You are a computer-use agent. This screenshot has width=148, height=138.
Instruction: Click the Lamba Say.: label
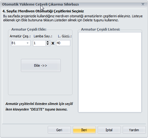pyautogui.click(x=43, y=36)
